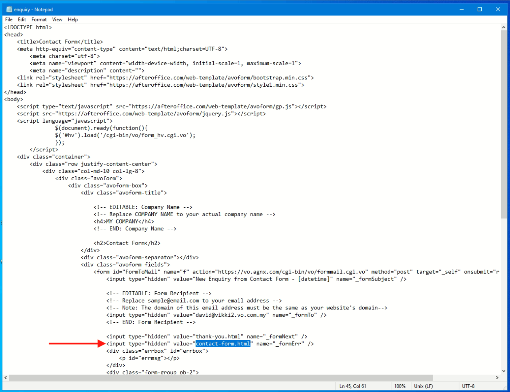Open the Format menu
This screenshot has width=510, height=392.
pyautogui.click(x=39, y=19)
